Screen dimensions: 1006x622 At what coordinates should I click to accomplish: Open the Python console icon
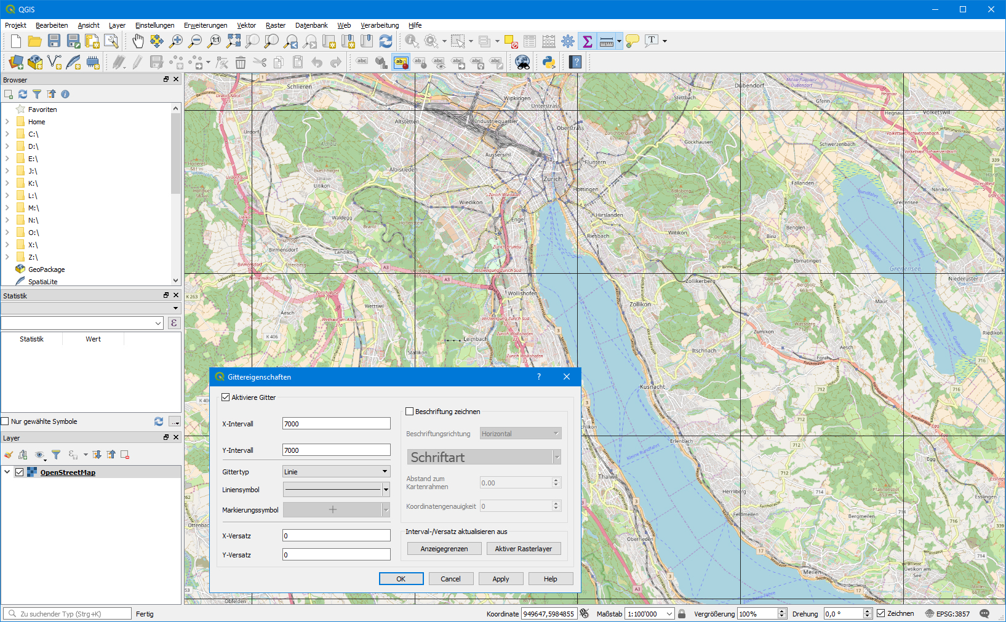click(549, 62)
